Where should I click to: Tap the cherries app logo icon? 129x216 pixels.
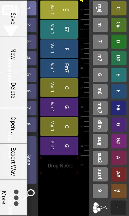tap(100, 208)
